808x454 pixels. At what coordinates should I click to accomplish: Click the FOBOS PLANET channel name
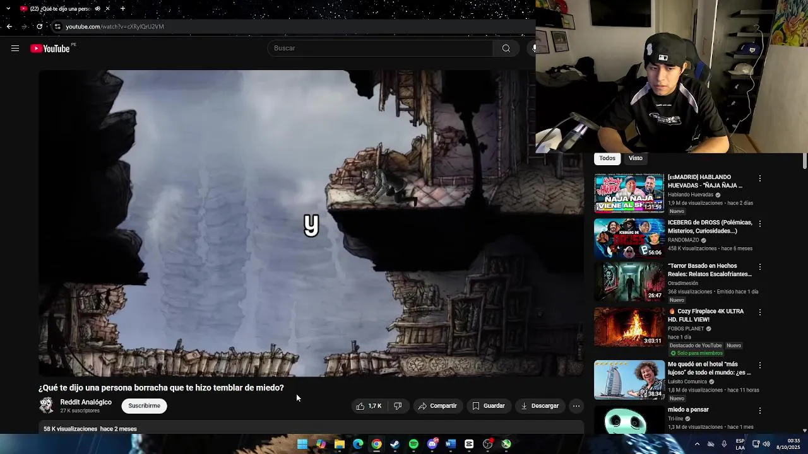pos(686,329)
